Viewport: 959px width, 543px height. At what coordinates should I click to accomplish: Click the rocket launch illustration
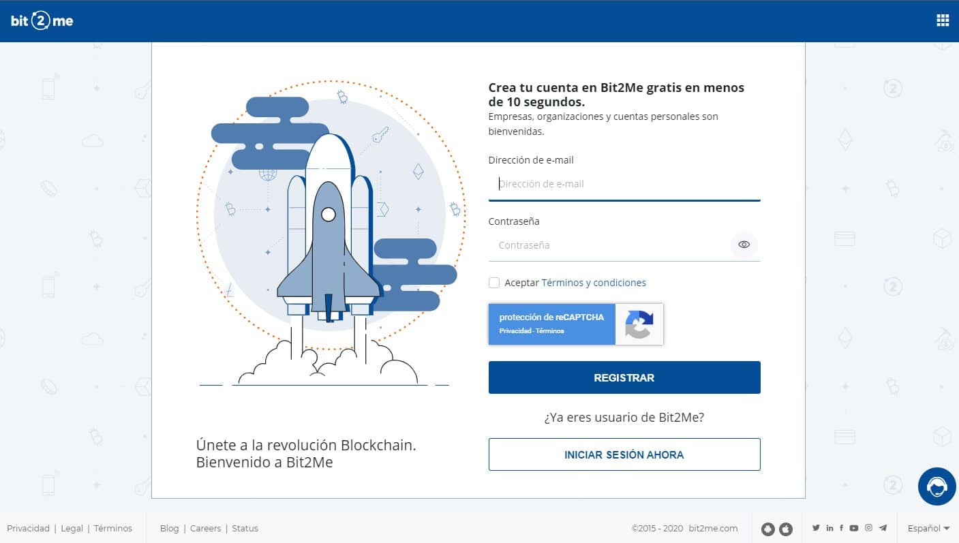pyautogui.click(x=332, y=235)
